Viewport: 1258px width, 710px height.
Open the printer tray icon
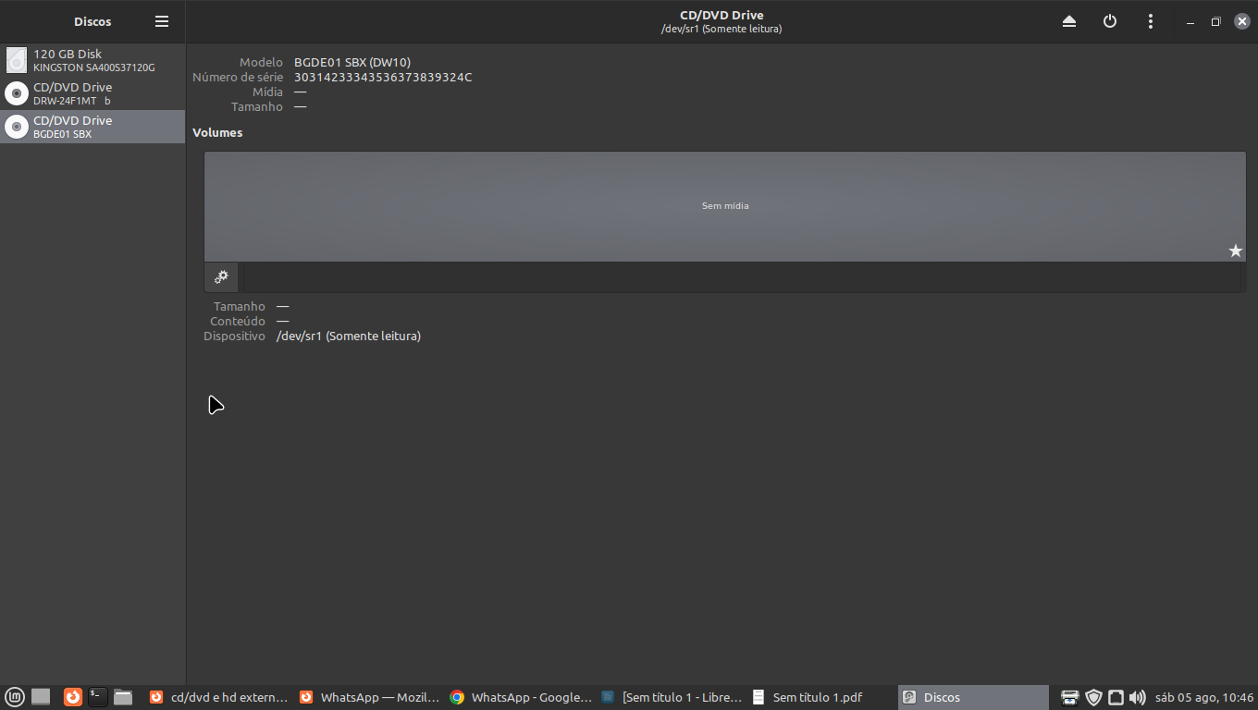click(x=1069, y=697)
